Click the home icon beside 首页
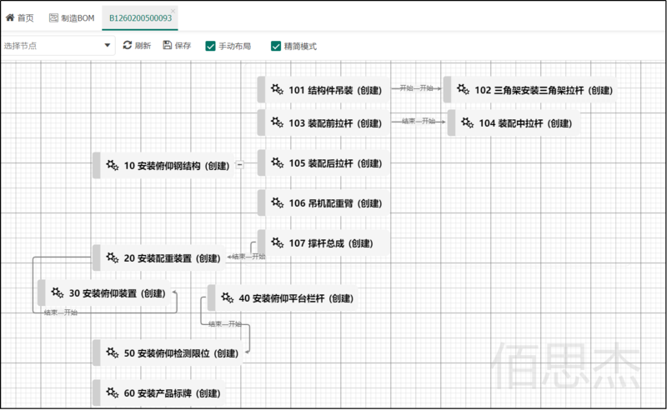The width and height of the screenshot is (667, 410). point(10,17)
